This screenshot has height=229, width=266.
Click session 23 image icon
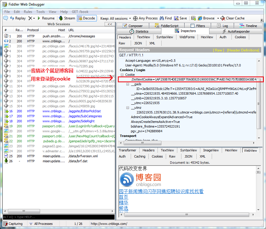pyautogui.click(x=6, y=146)
